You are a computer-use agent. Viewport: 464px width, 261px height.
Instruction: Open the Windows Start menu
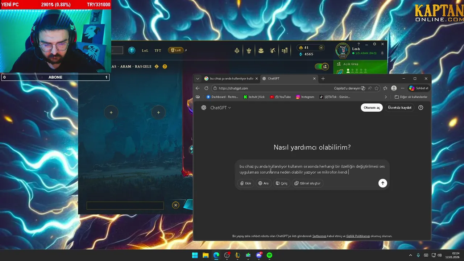[195, 255]
